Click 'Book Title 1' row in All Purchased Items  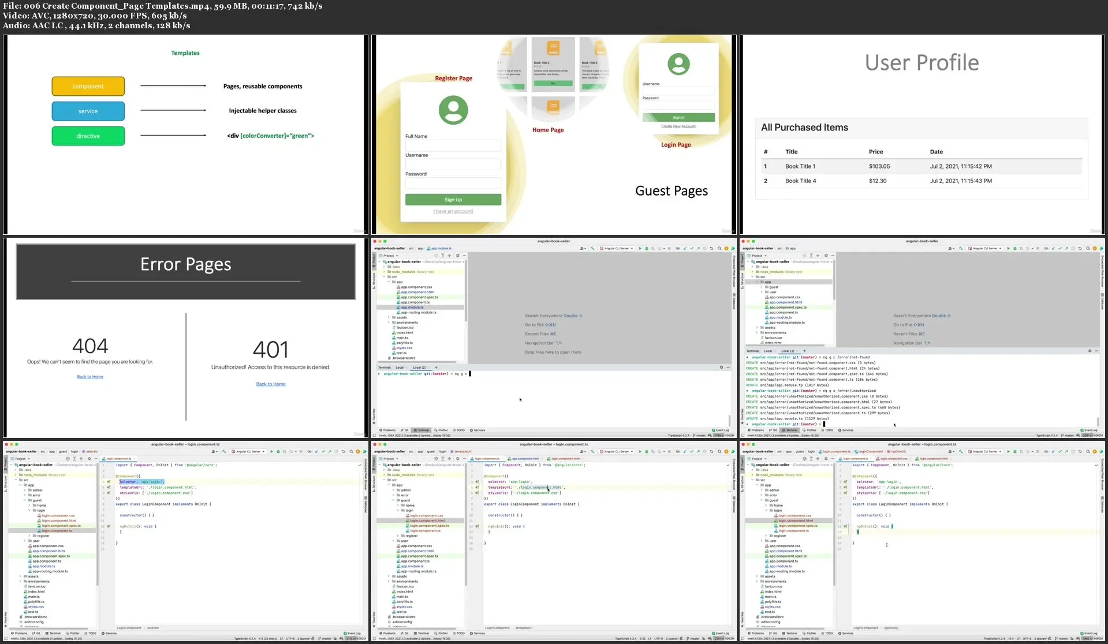point(922,166)
